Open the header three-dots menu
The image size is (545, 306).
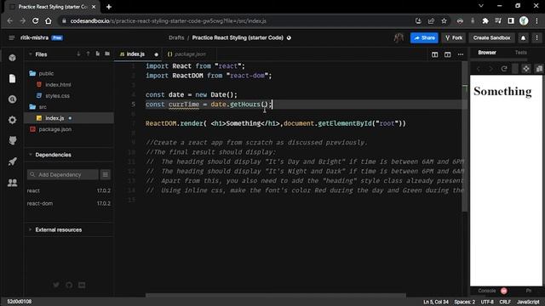tap(536, 37)
